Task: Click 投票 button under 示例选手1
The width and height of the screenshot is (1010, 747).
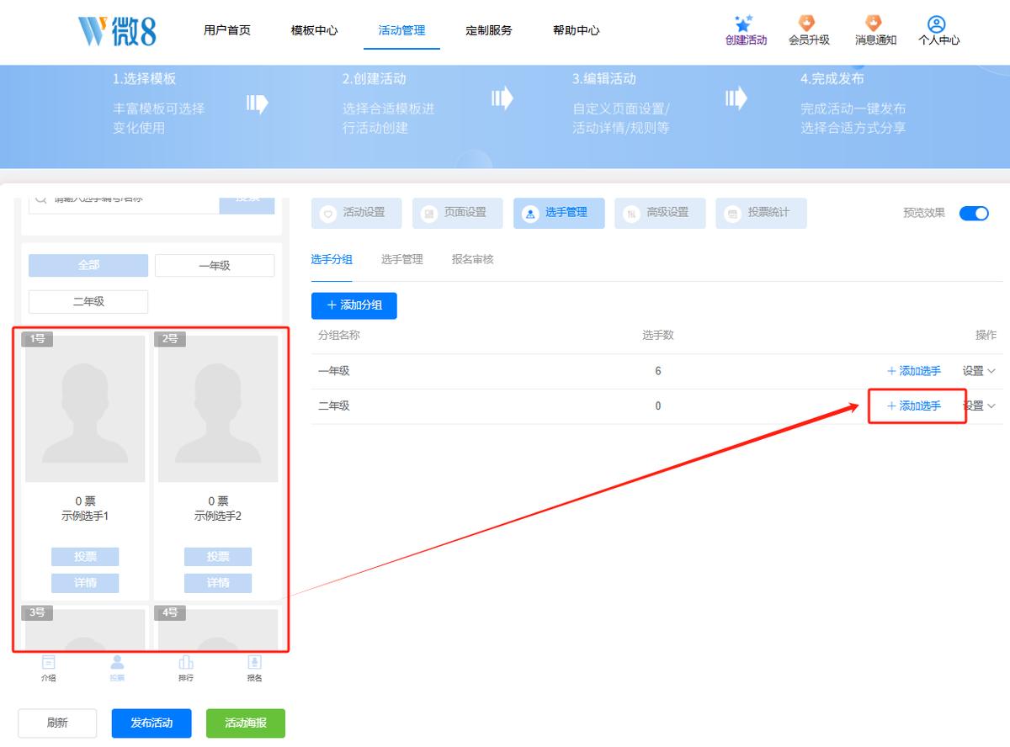Action: coord(85,557)
